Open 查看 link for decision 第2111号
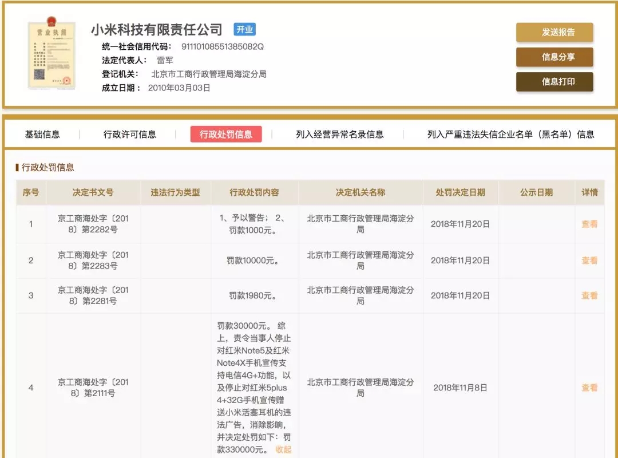618x458 pixels. [x=589, y=388]
